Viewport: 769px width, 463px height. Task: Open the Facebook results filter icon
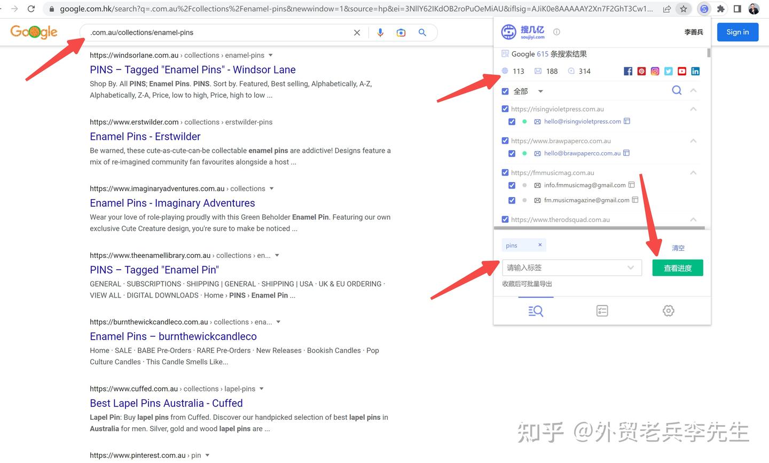click(x=628, y=71)
